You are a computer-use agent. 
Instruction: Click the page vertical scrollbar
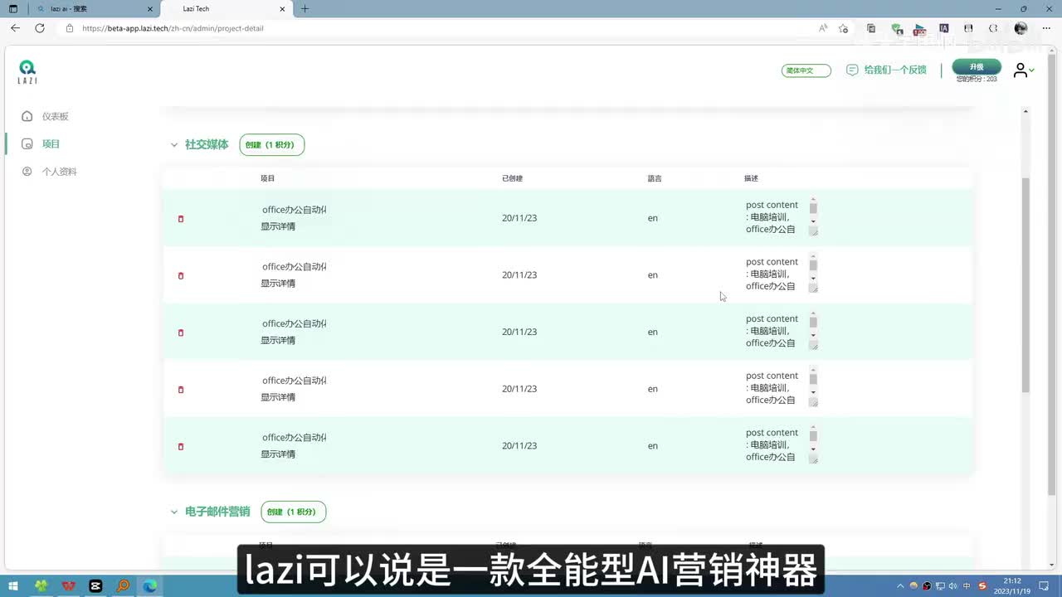pyautogui.click(x=1025, y=282)
